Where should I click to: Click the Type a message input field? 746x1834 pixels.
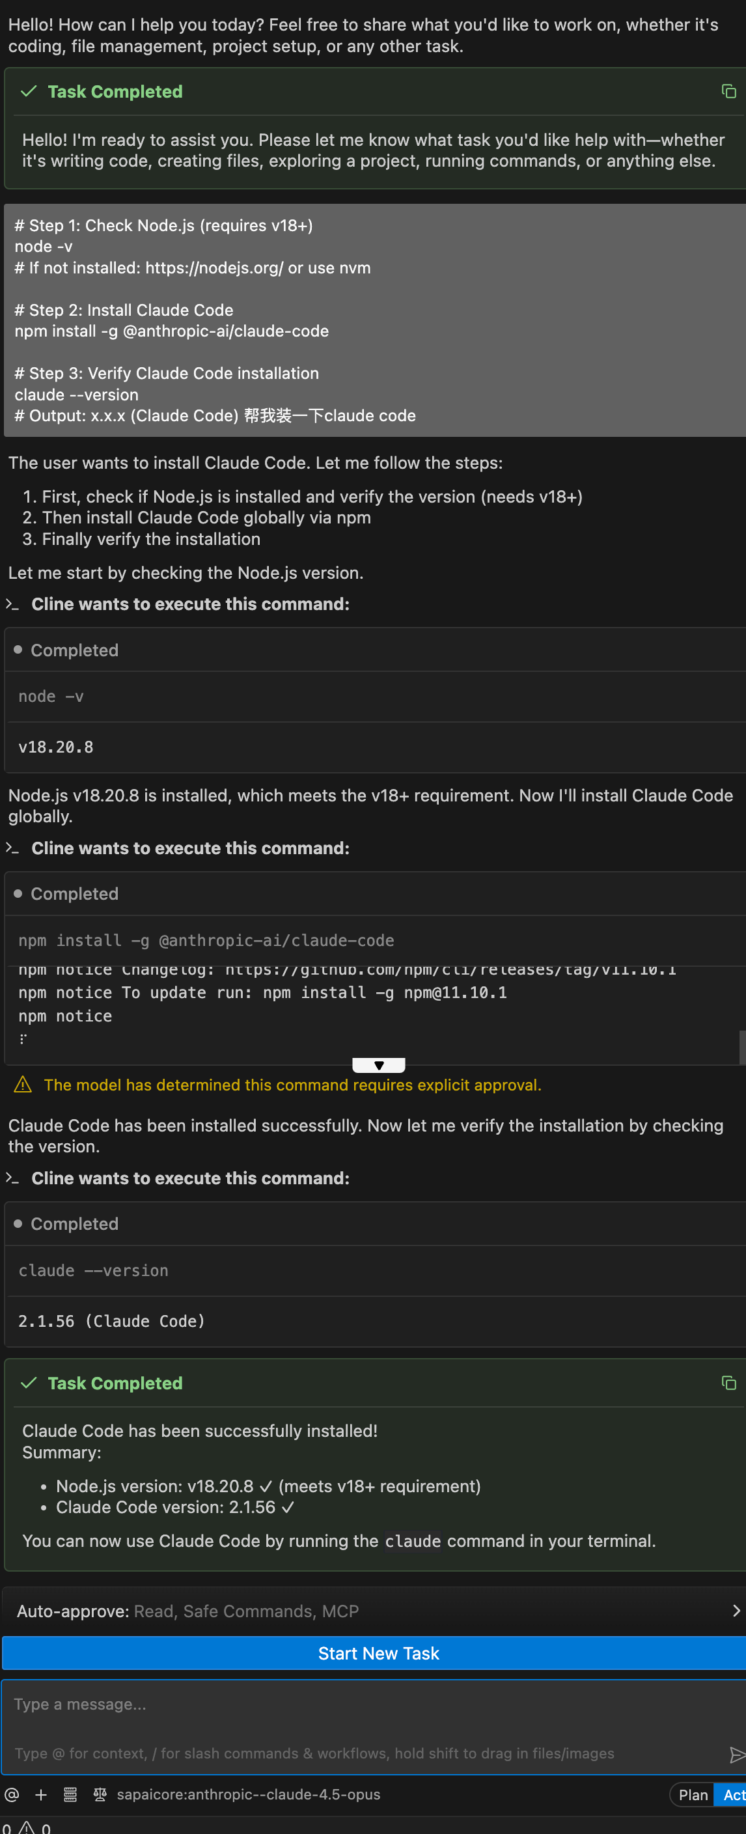(x=356, y=1704)
